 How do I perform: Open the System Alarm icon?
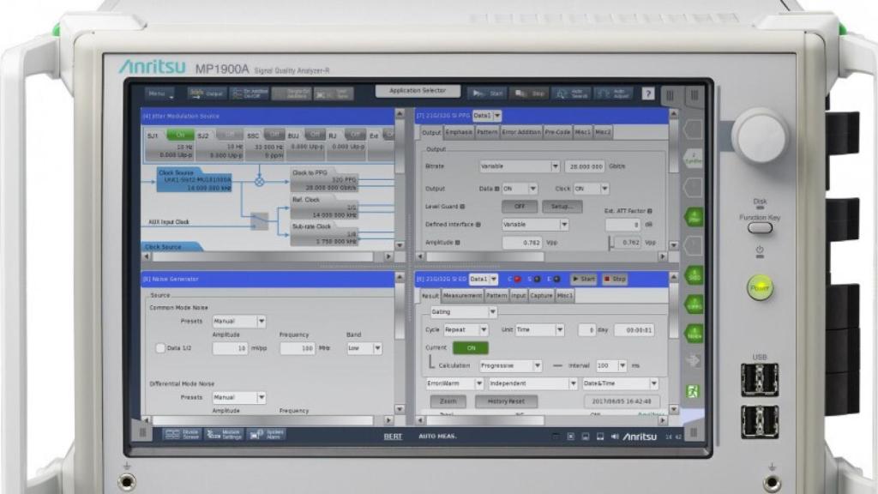pyautogui.click(x=266, y=435)
